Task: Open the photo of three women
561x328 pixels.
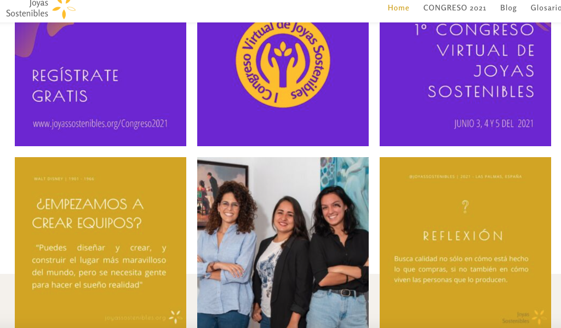Action: [283, 243]
